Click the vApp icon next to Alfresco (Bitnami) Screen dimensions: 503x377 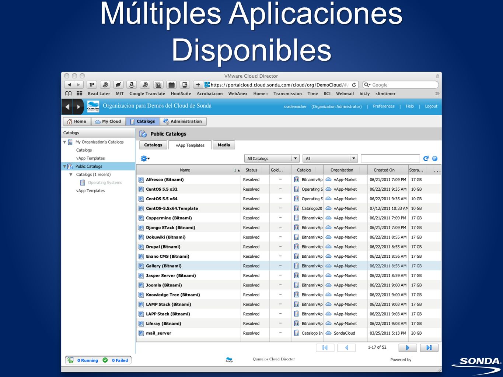click(141, 180)
